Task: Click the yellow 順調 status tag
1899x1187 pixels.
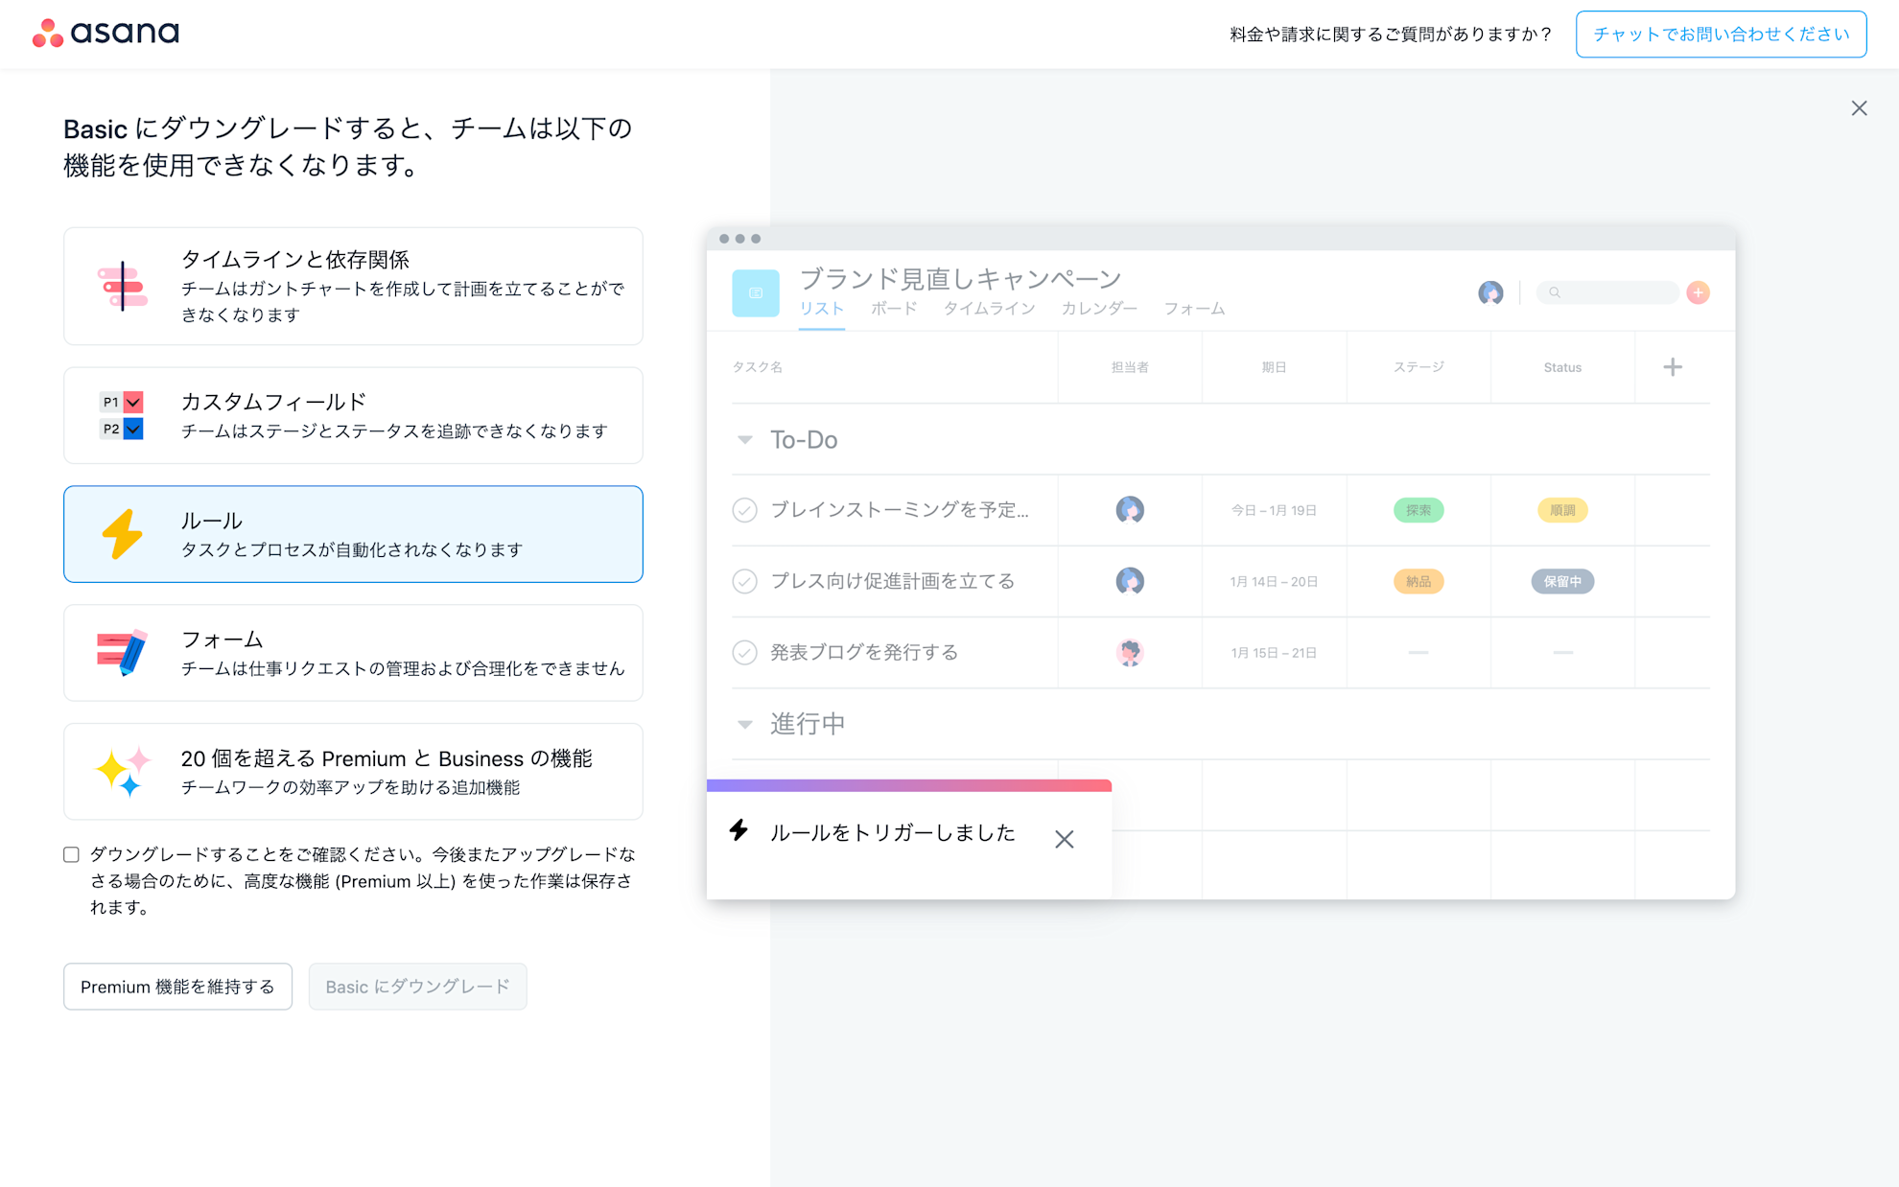Action: (1562, 510)
